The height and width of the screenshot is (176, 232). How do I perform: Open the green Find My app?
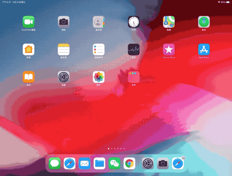click(204, 22)
